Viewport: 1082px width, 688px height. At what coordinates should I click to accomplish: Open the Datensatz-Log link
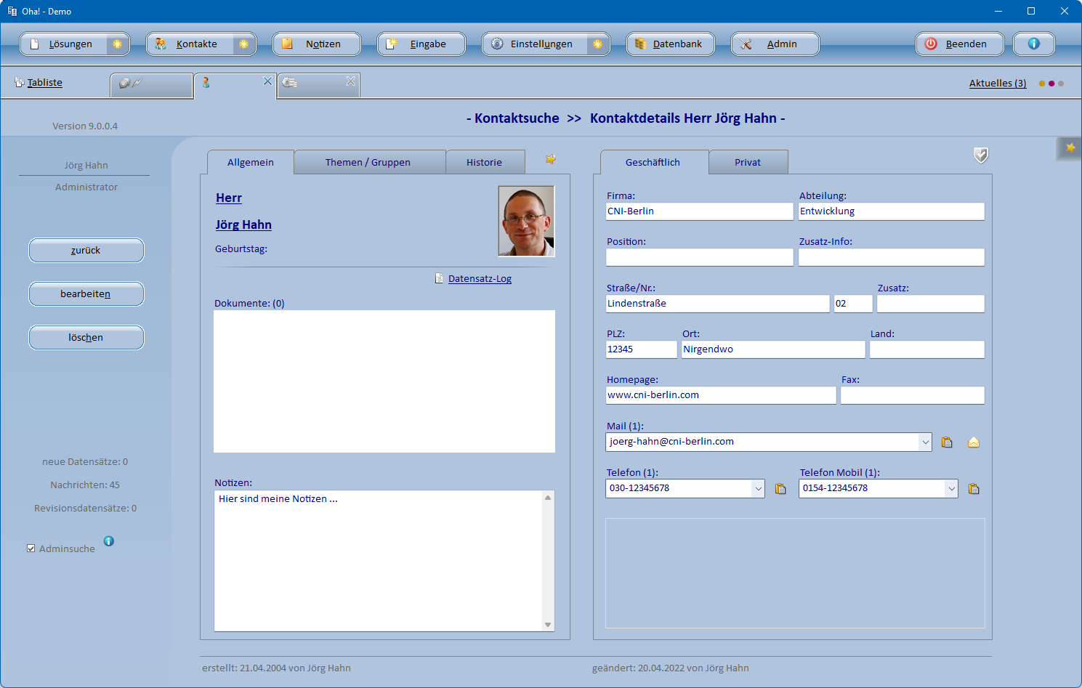(480, 279)
